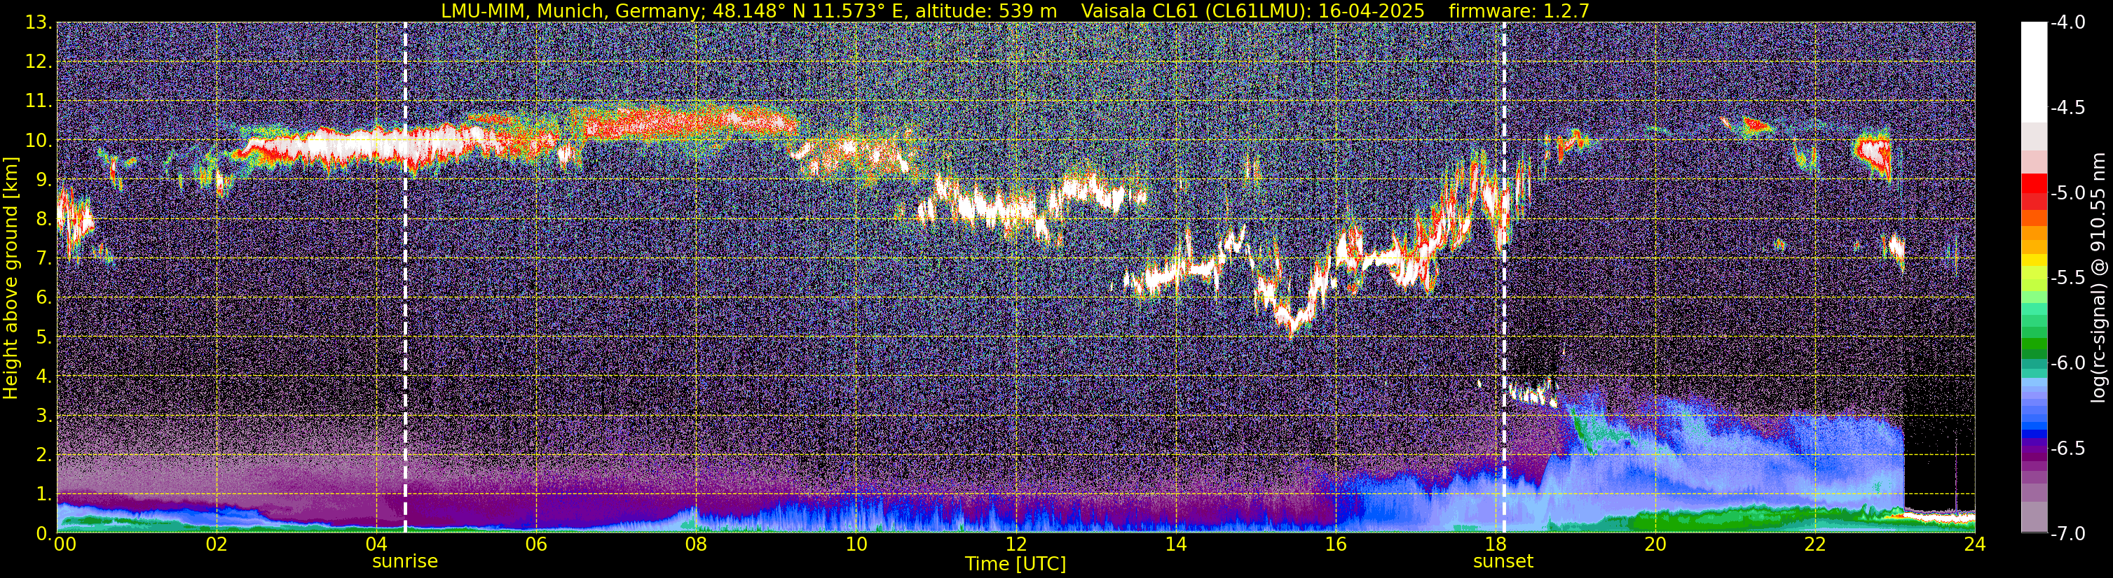Click the '10' tick on the time axis
The height and width of the screenshot is (578, 2113).
856,544
